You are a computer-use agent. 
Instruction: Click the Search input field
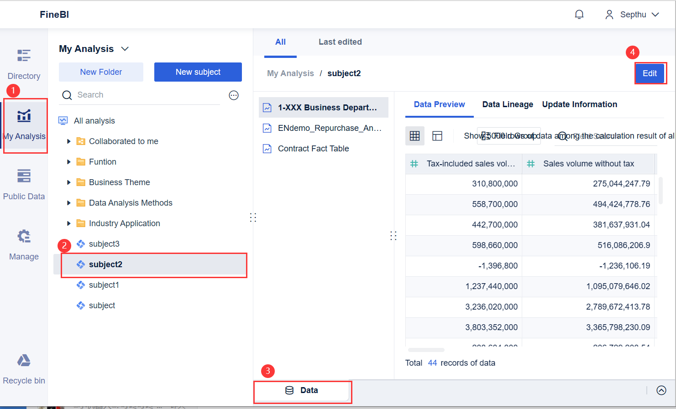[x=146, y=95]
